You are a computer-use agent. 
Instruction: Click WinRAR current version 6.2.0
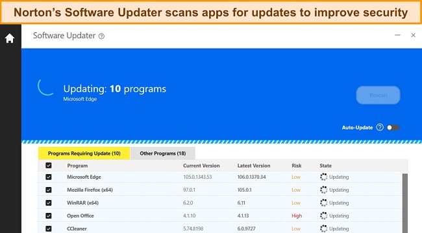[x=188, y=203]
